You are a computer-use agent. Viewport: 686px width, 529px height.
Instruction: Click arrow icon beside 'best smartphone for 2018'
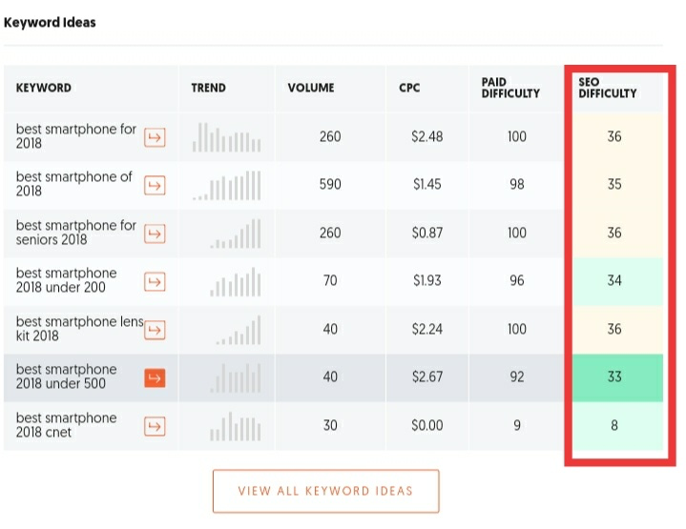click(x=155, y=137)
